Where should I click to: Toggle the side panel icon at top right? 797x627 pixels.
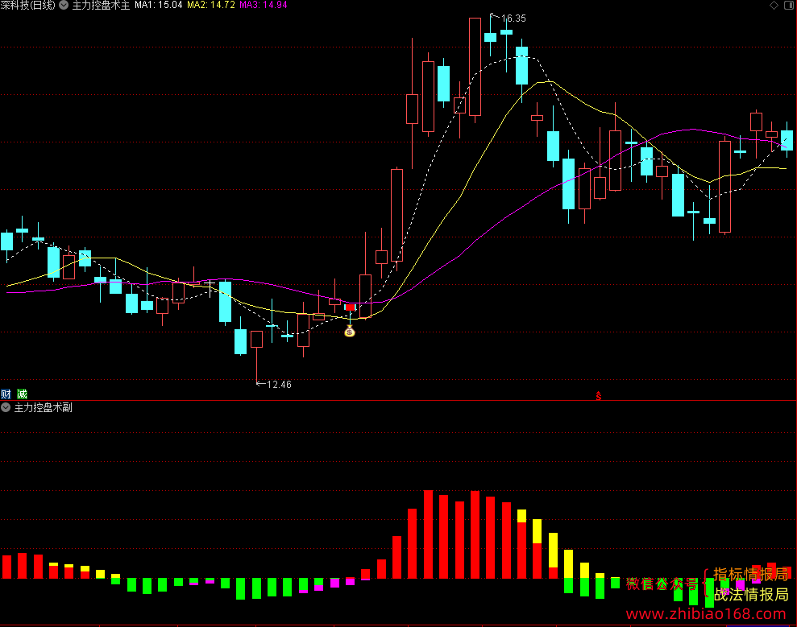pos(789,5)
